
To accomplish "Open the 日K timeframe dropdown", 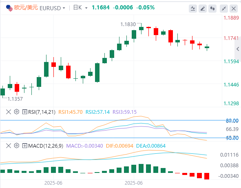I will click(x=80, y=7).
